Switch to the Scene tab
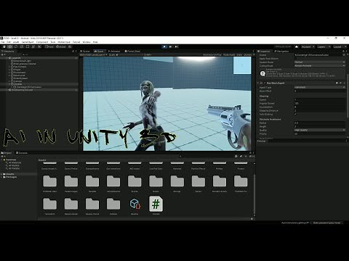Image resolution: width=349 pixels, height=261 pixels. (x=85, y=51)
